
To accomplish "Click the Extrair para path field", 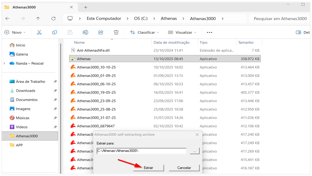I will [x=141, y=151].
